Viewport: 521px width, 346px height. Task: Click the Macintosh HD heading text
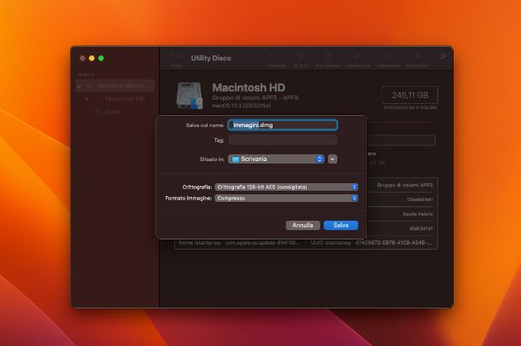point(249,88)
